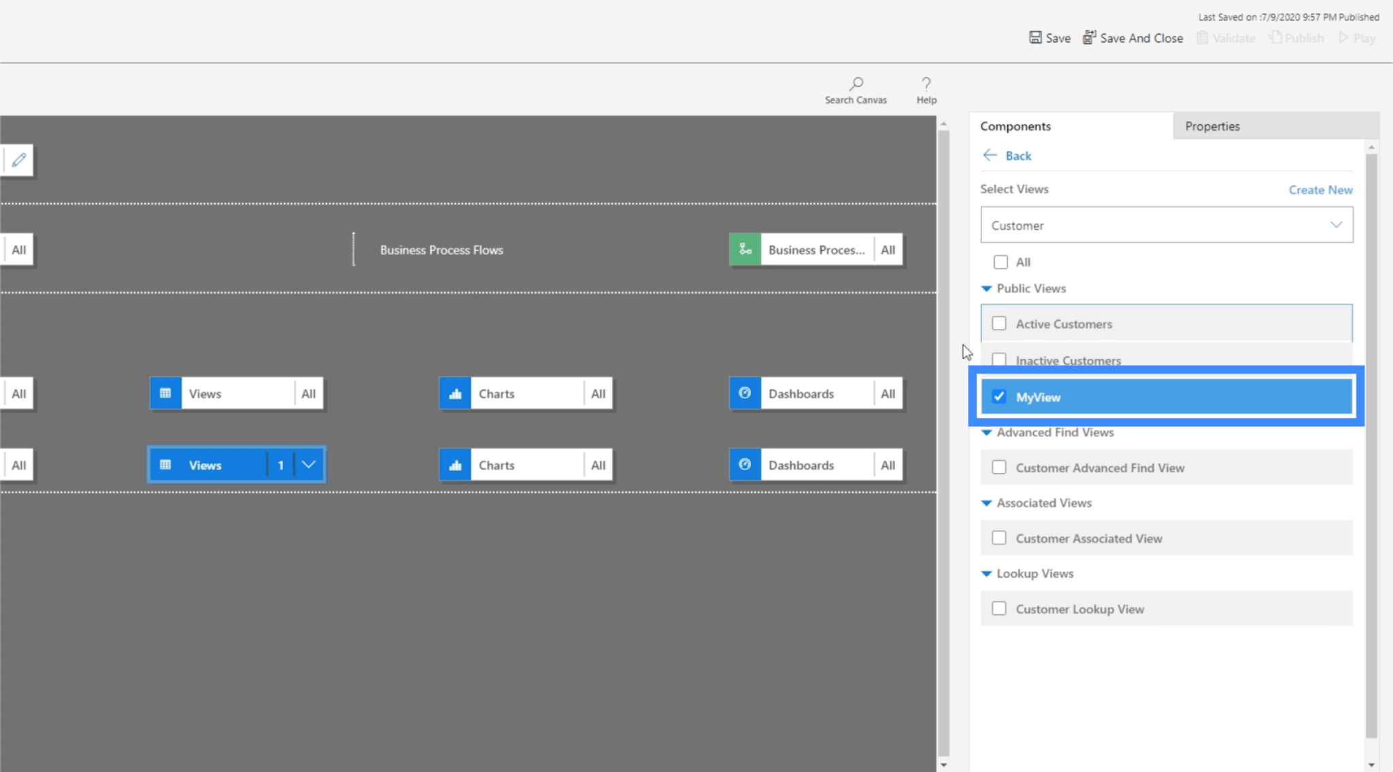Click Save And Close label
The width and height of the screenshot is (1393, 772).
pyautogui.click(x=1141, y=38)
